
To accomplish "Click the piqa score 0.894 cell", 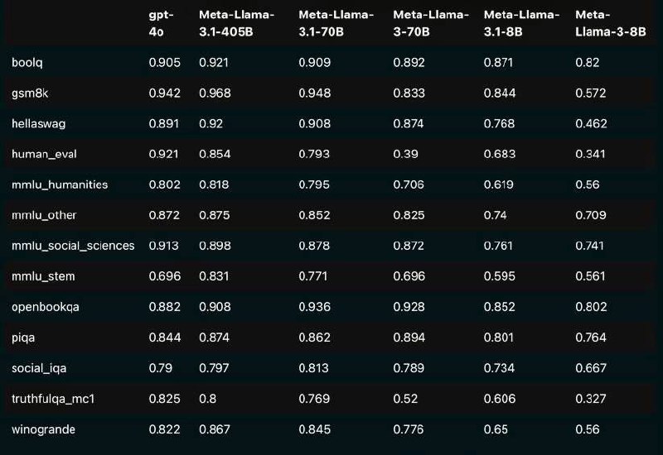I will point(409,338).
